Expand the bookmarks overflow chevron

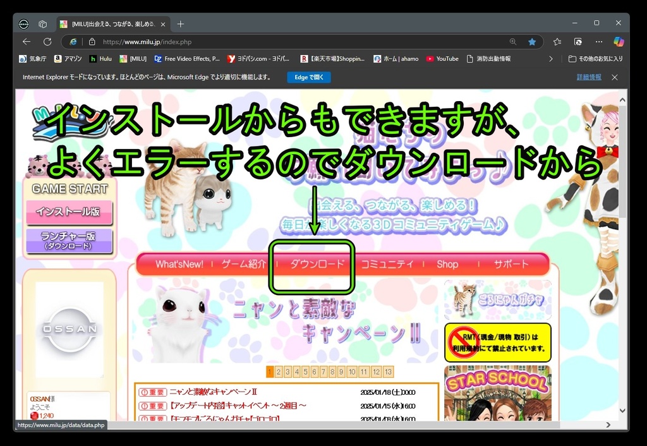pos(551,59)
